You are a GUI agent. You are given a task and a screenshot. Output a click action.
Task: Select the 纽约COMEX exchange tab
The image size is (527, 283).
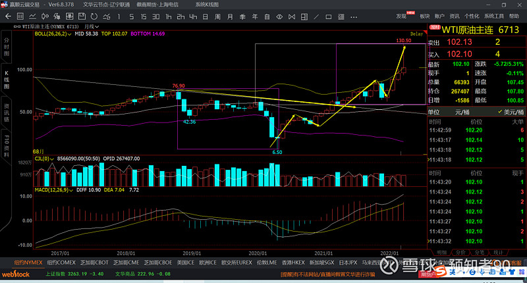61,263
